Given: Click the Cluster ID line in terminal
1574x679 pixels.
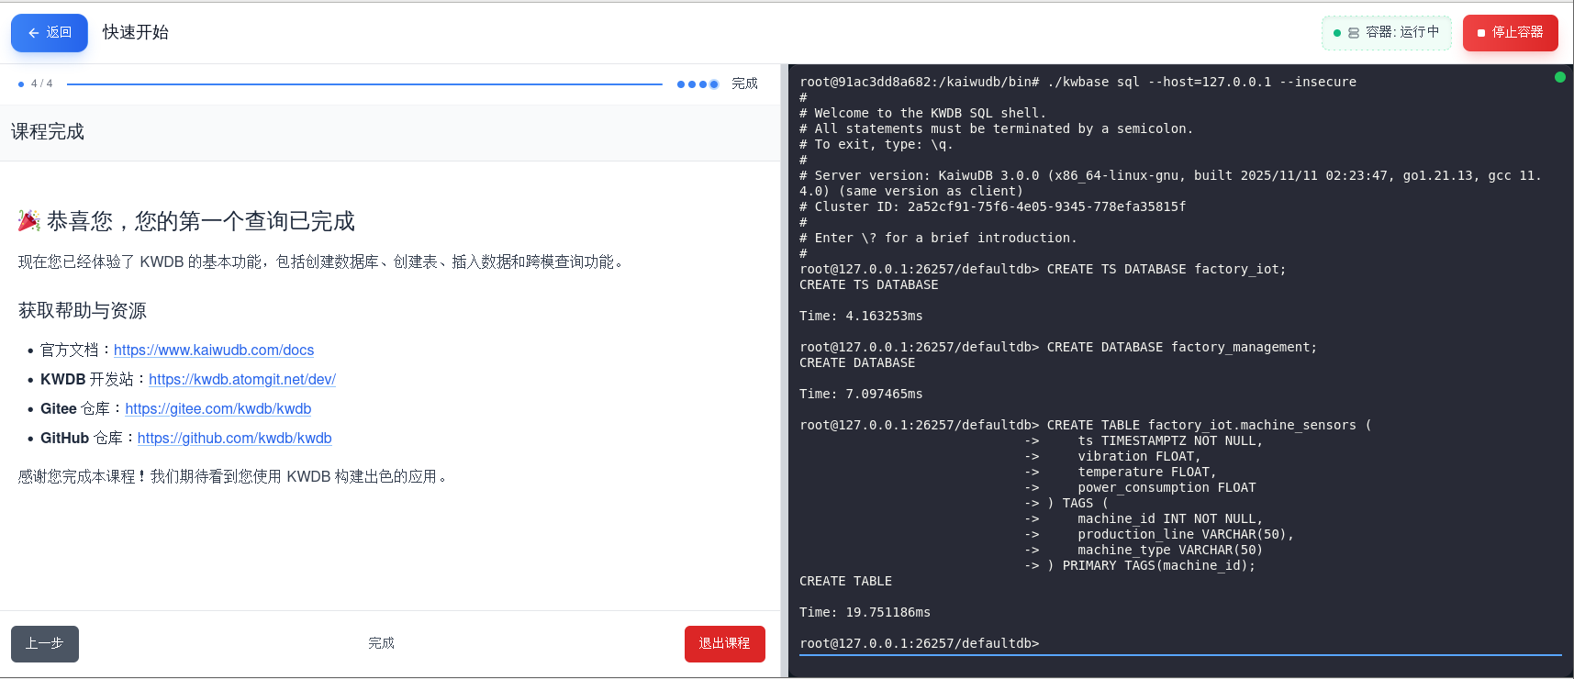Looking at the screenshot, I should [992, 206].
